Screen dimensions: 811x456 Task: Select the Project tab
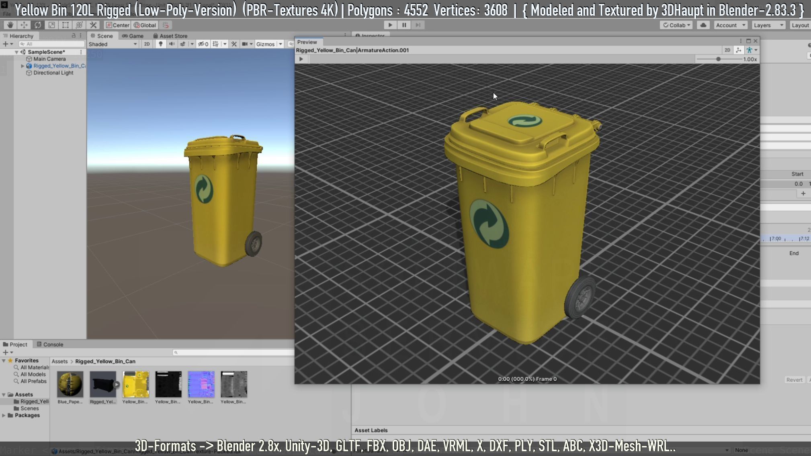point(15,344)
